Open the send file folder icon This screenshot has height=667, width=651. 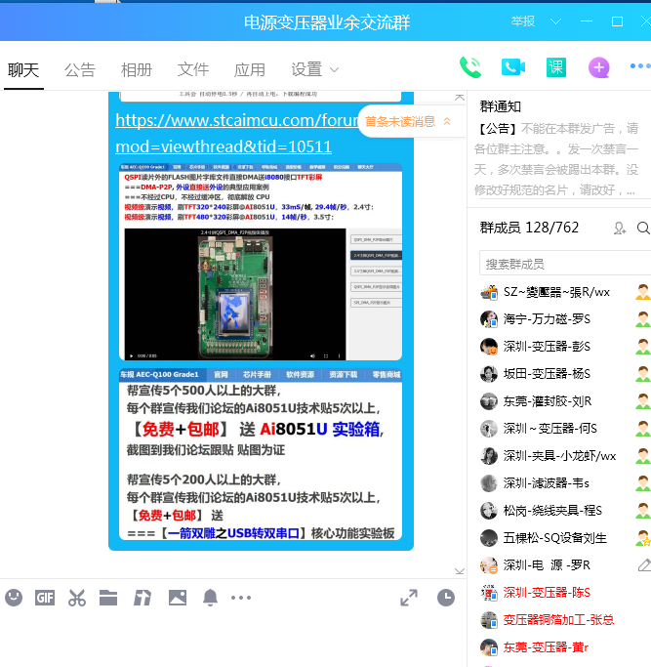point(108,598)
